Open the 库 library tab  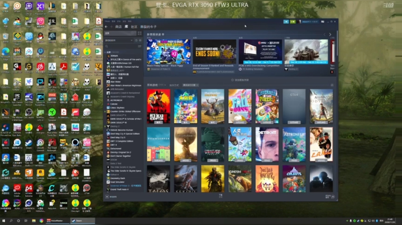(x=126, y=27)
